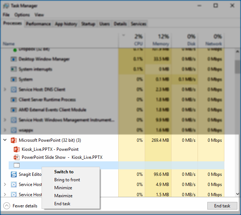Select the System interrupts process name
Viewport: 241px width, 215px height.
pos(35,69)
